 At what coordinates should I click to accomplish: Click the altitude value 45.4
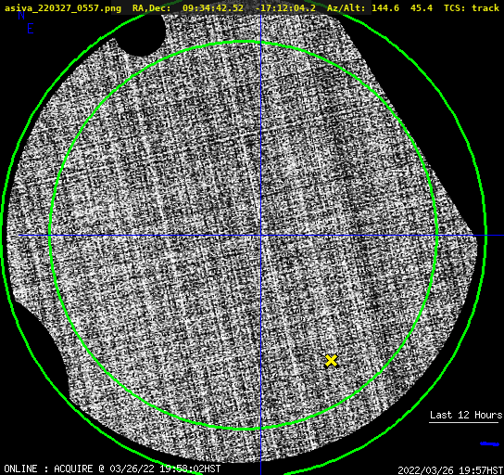(x=422, y=7)
